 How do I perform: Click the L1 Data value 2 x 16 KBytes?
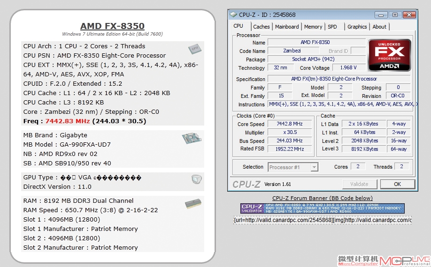click(364, 124)
